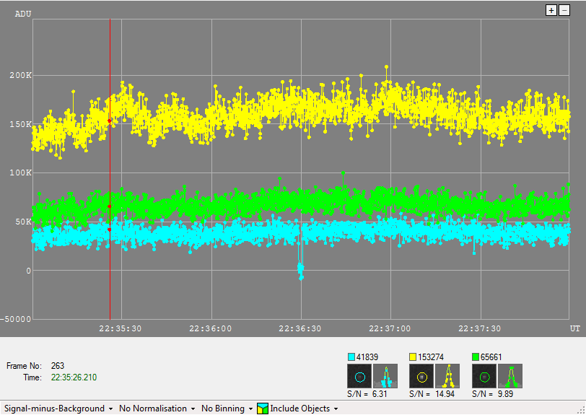Click the cyan color swatch beside 41839

pos(351,357)
